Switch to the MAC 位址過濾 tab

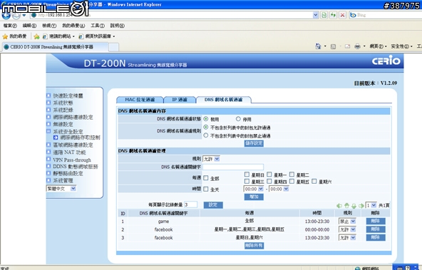140,100
